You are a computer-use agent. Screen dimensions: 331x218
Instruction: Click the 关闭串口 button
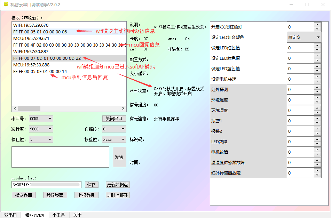(x=114, y=118)
